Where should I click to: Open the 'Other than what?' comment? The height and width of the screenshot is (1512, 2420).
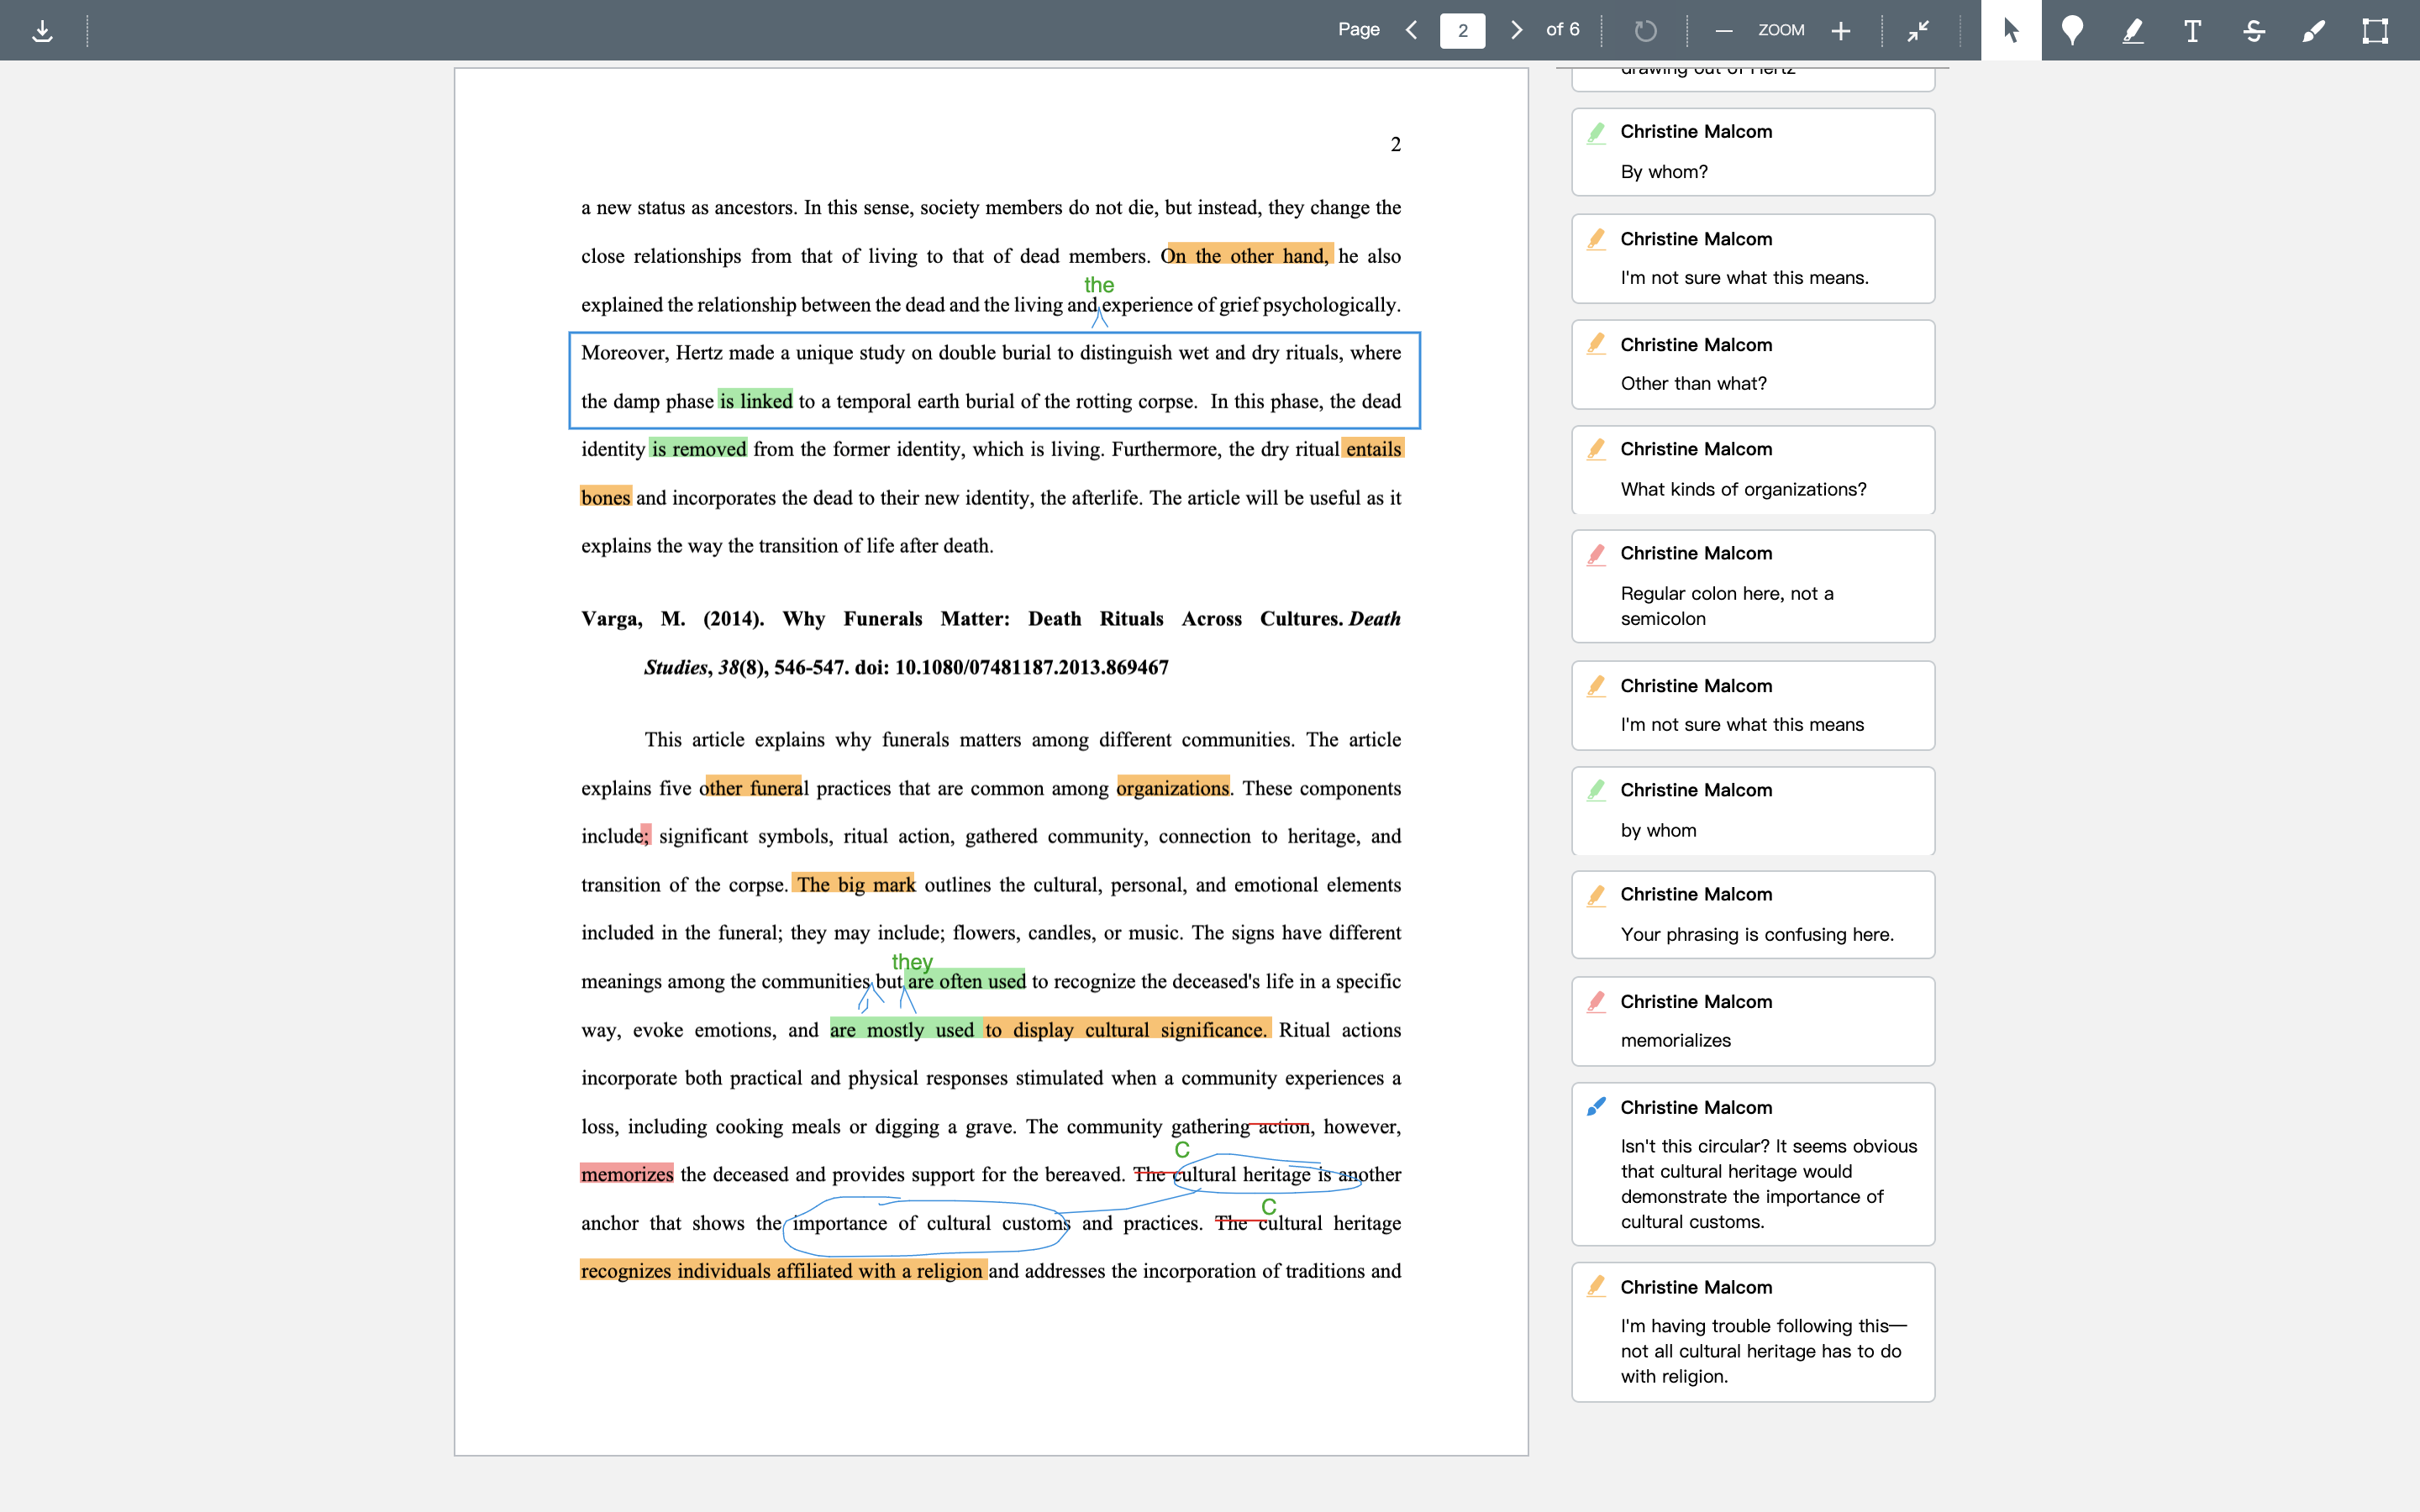pyautogui.click(x=1753, y=364)
